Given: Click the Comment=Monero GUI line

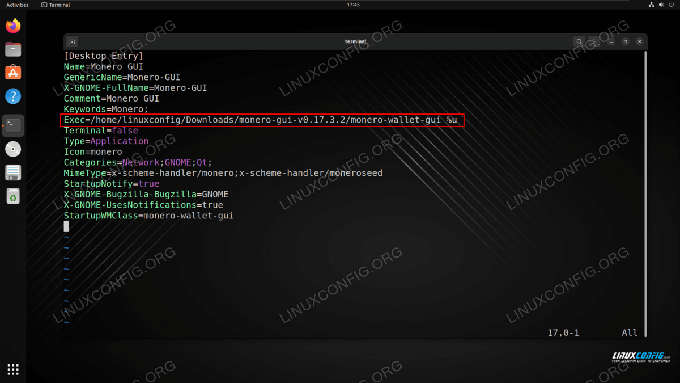Looking at the screenshot, I should (x=111, y=98).
